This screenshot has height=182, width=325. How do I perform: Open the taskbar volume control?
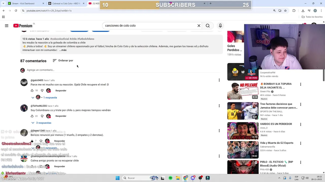pos(307,178)
